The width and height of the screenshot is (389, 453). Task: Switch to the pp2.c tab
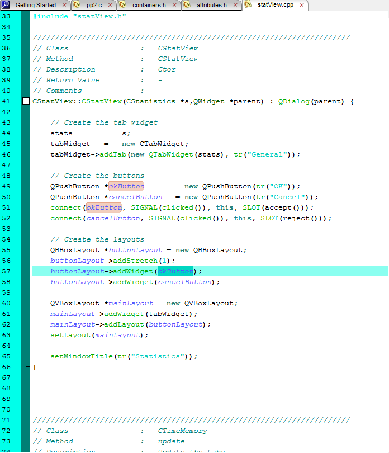[94, 5]
